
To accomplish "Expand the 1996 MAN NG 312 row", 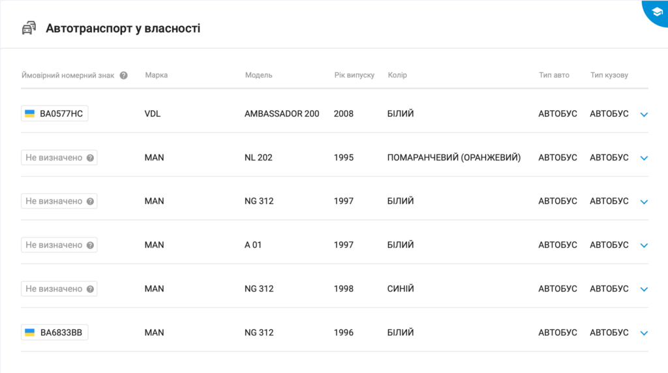I will click(644, 333).
